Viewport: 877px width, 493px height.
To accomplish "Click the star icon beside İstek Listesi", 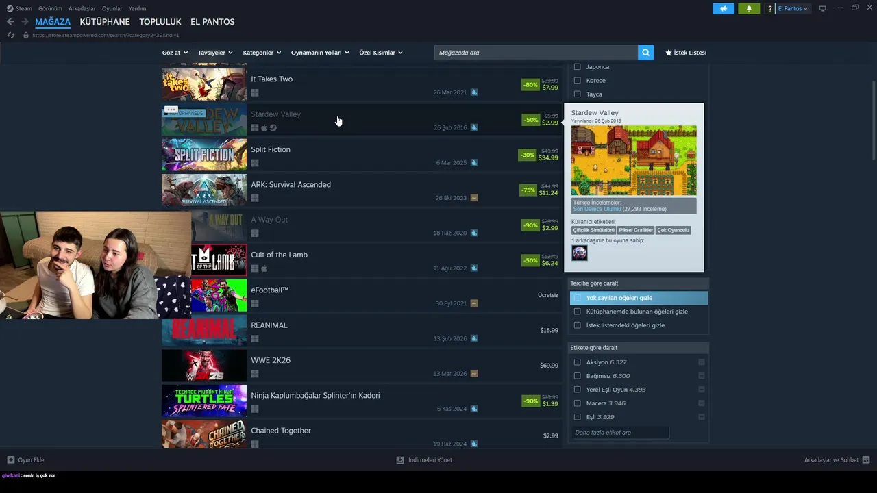I will (x=669, y=53).
